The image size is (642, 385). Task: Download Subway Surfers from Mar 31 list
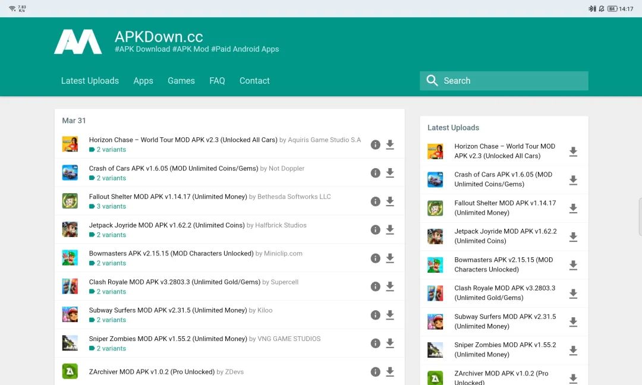tap(390, 315)
